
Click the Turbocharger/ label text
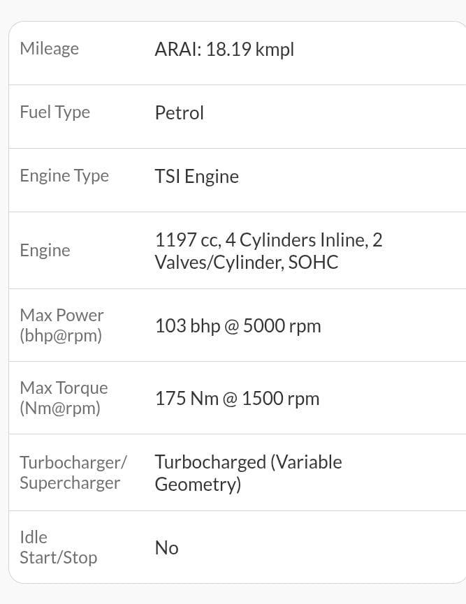coord(73,462)
